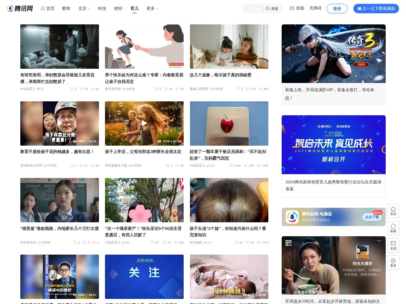Open the 游戏 link in header

(x=297, y=8)
